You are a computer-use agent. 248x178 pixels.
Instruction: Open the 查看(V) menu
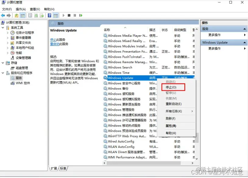click(35, 9)
